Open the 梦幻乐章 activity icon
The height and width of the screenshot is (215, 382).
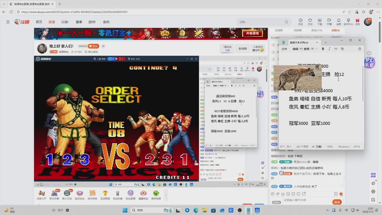[x=54, y=195]
